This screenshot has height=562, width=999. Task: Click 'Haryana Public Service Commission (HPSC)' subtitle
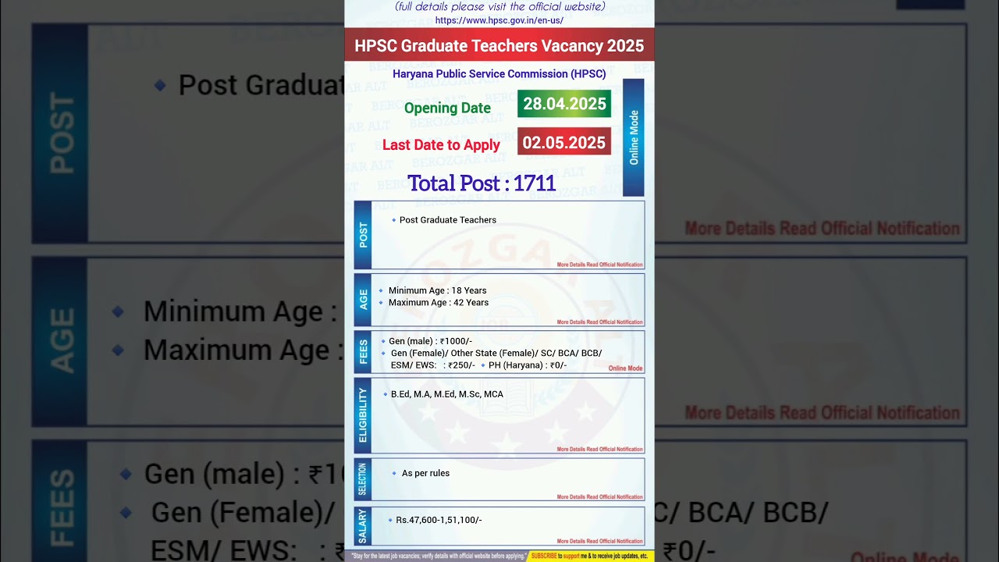pyautogui.click(x=499, y=74)
